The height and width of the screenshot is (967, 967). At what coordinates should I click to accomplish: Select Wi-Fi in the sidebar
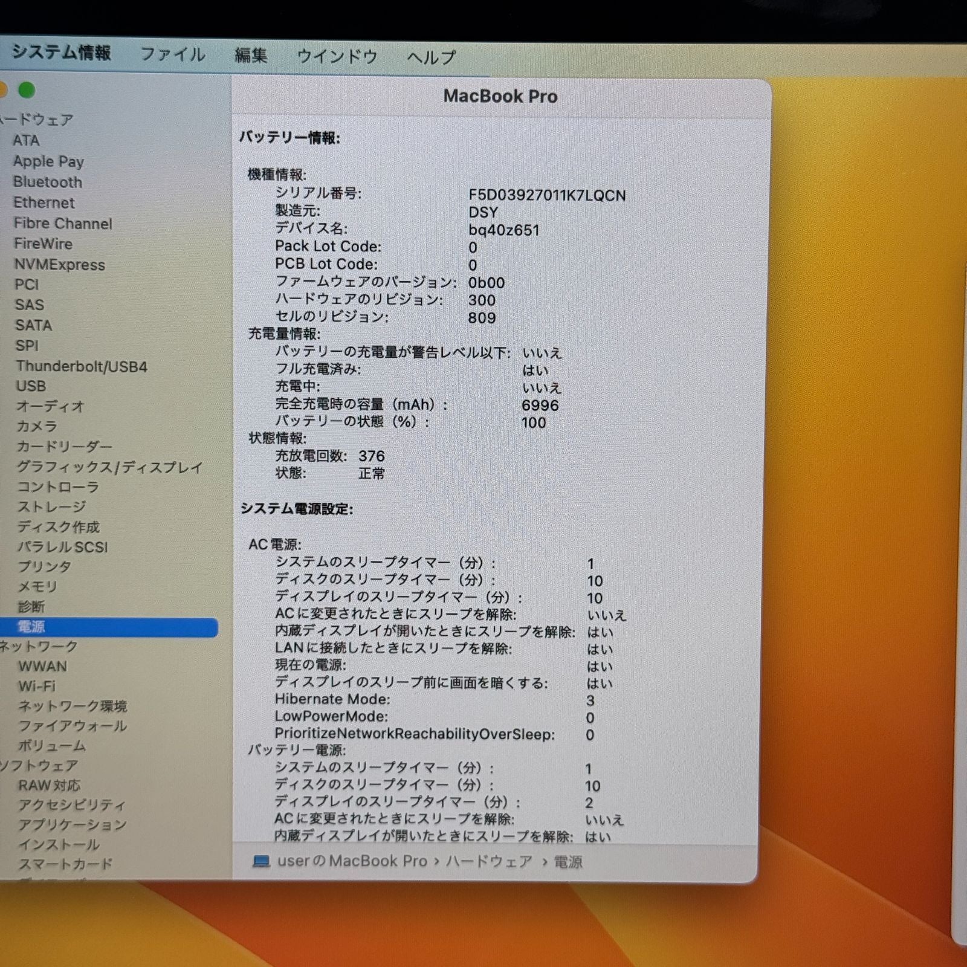click(37, 686)
